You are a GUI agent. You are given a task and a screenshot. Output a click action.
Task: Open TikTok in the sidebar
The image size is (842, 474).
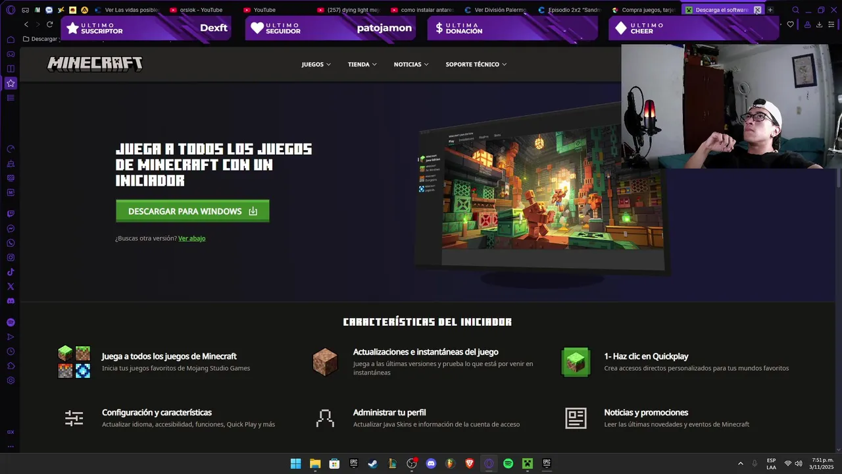[11, 272]
